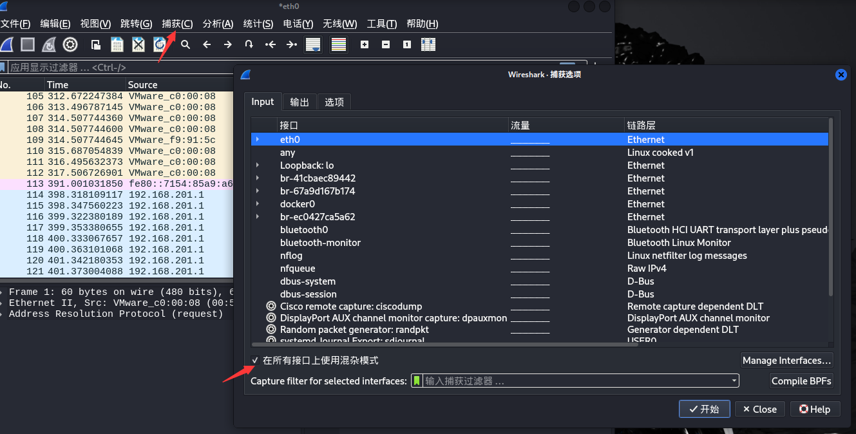Image resolution: width=856 pixels, height=434 pixels.
Task: Open the capture filter dropdown arrow
Action: click(734, 381)
